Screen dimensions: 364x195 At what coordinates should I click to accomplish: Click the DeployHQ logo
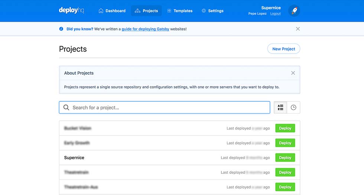(x=71, y=10)
